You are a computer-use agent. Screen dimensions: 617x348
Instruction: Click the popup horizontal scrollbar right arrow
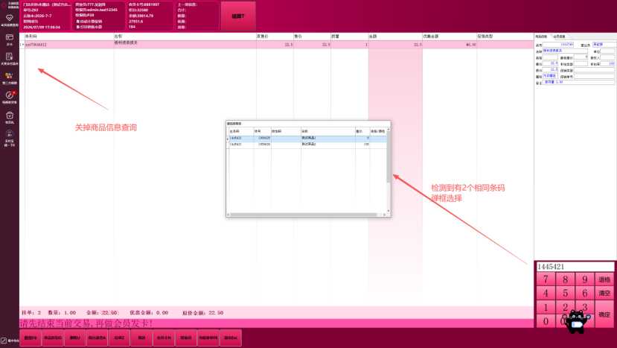[x=385, y=215]
